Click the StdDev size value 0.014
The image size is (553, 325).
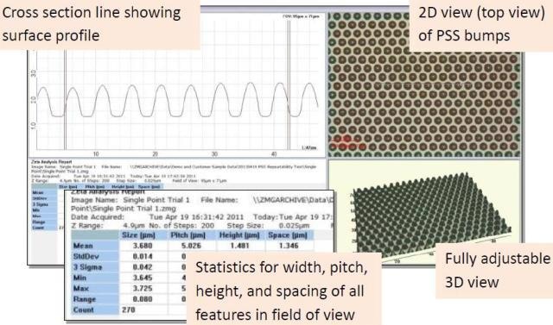pos(143,256)
